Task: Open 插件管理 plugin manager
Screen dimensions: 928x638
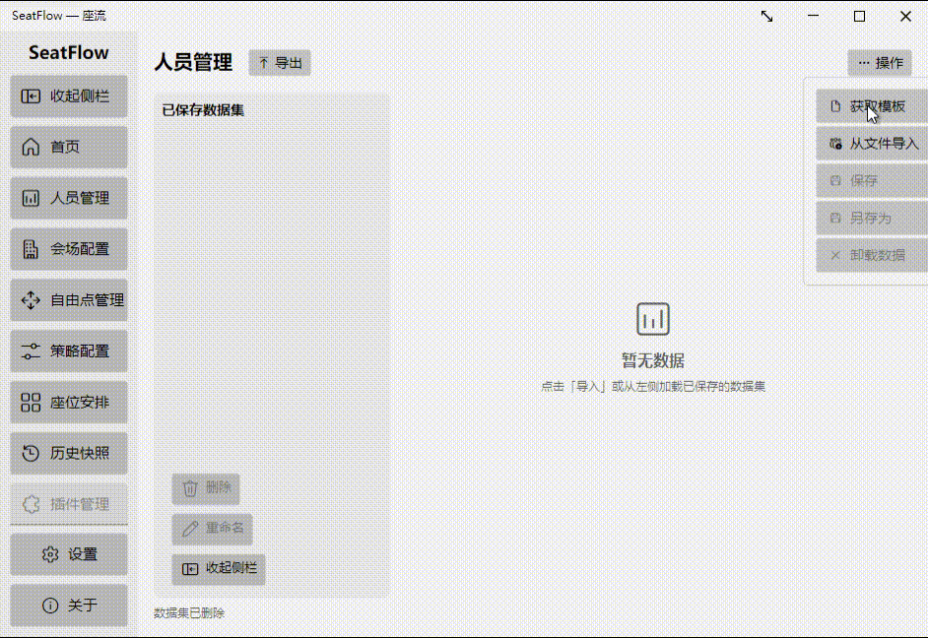Action: [69, 504]
